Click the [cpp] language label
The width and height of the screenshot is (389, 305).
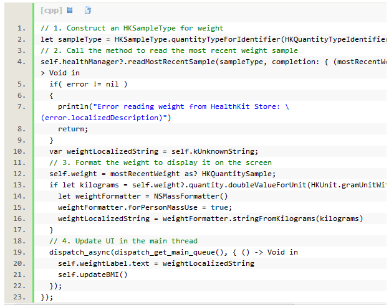(x=51, y=11)
